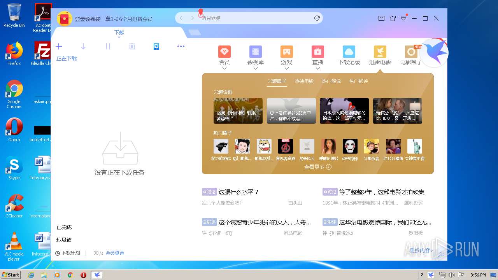Open the 恐怖惊悚 circle
This screenshot has height=280, width=498.
[350, 146]
